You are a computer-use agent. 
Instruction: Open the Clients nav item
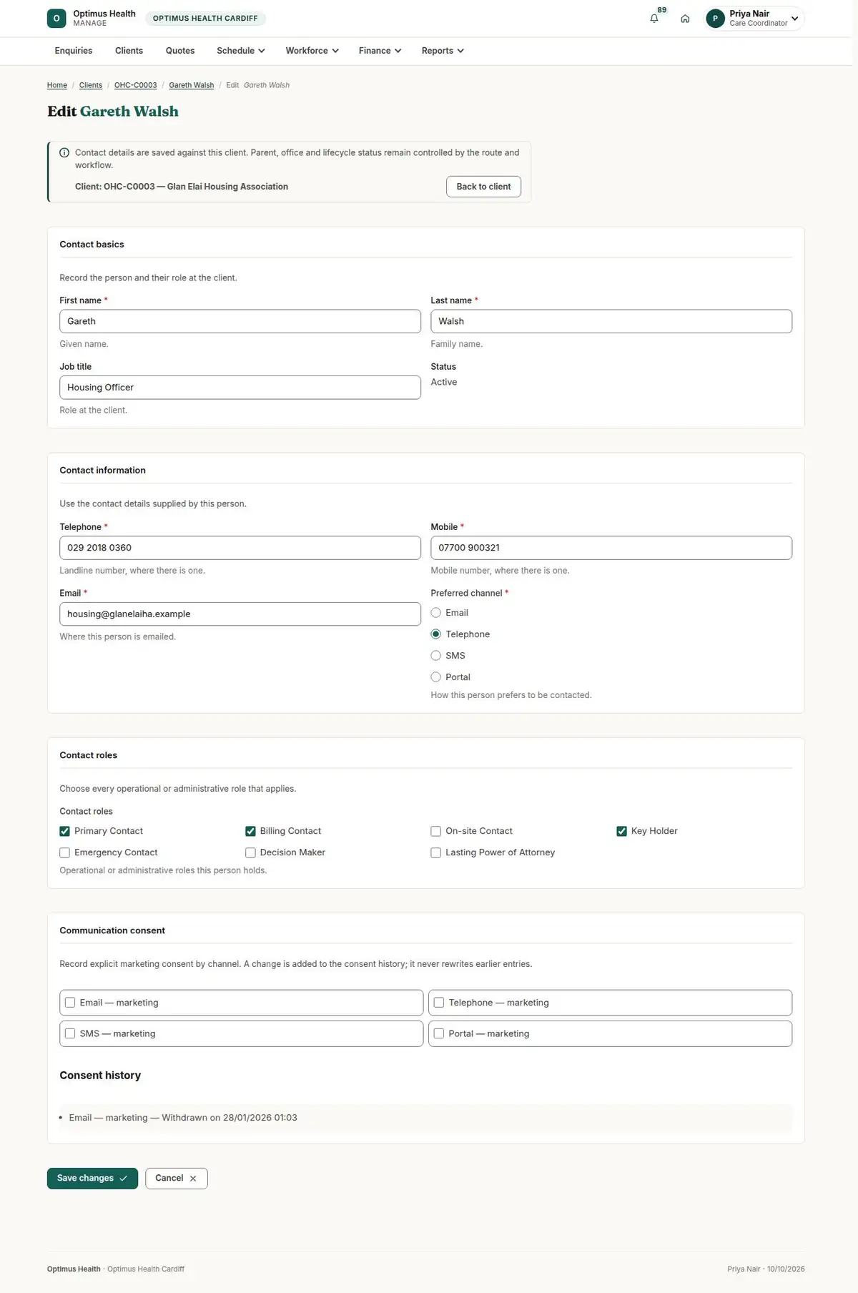(x=129, y=51)
